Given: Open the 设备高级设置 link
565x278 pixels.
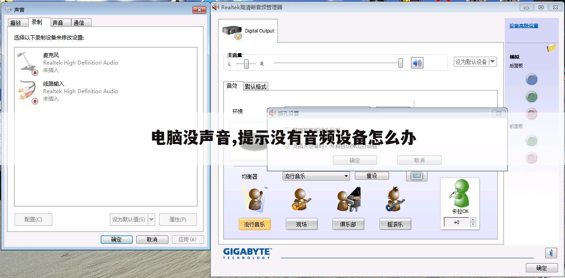Looking at the screenshot, I should pyautogui.click(x=524, y=26).
